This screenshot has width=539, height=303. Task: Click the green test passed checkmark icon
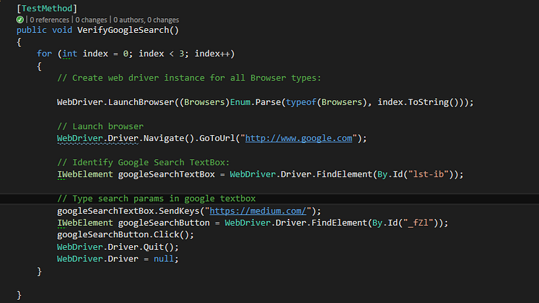20,19
